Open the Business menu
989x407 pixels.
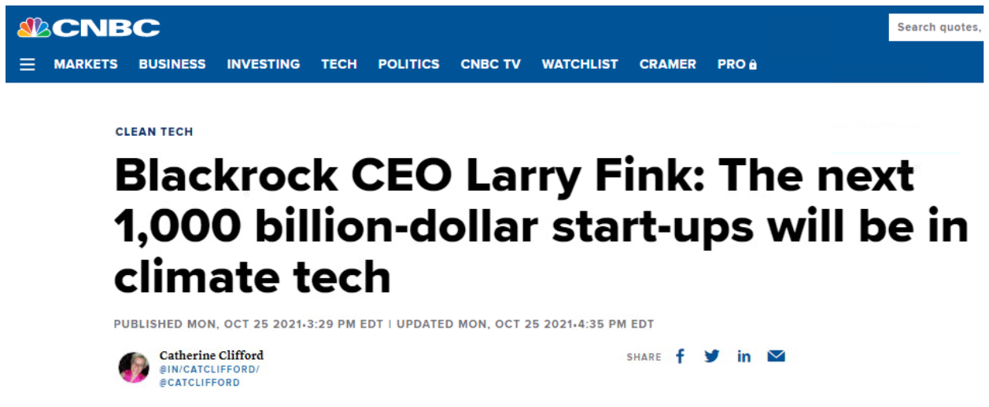pos(172,64)
